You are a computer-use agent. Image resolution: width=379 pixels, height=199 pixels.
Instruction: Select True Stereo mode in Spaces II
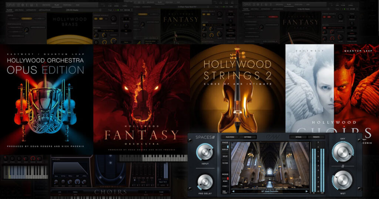pyautogui.click(x=225, y=192)
